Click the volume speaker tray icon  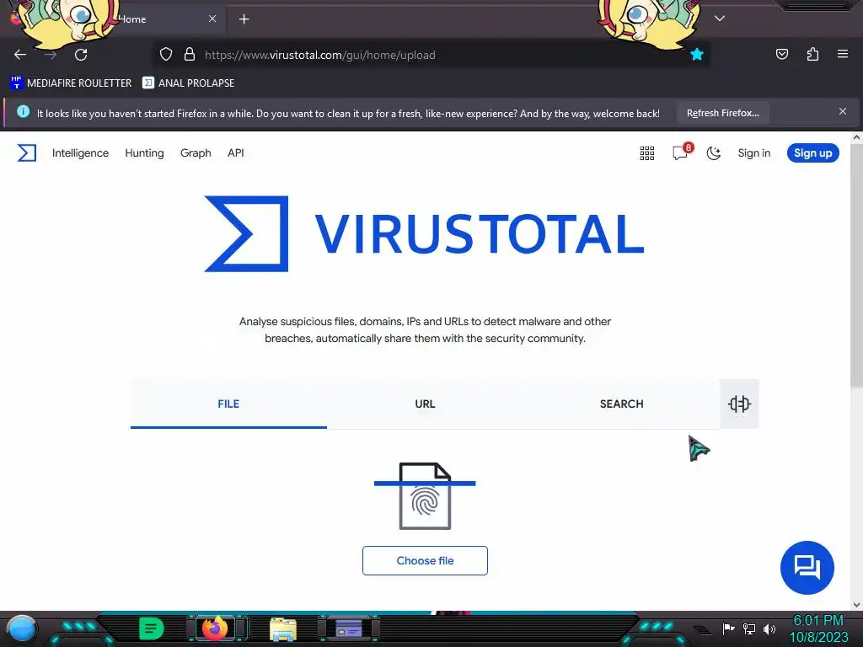click(769, 628)
